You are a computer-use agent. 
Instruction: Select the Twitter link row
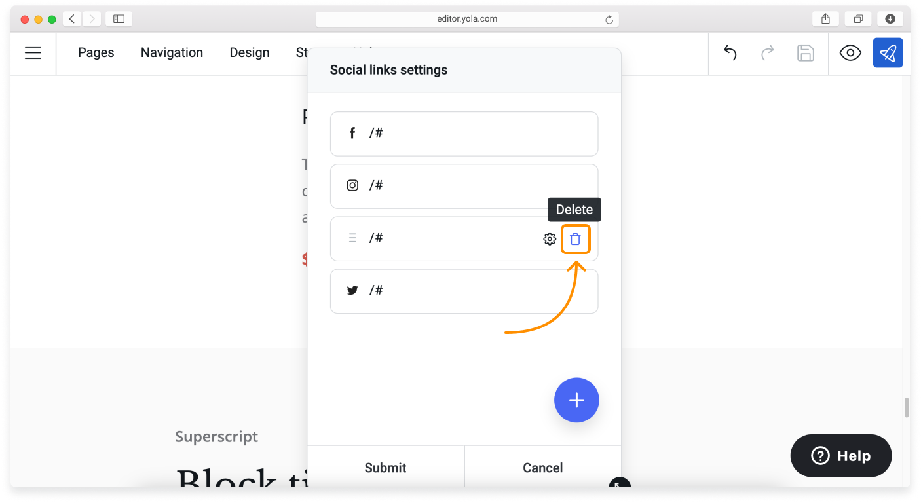(464, 291)
